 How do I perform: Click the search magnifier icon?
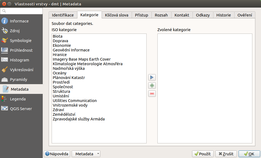(x=4, y=11)
